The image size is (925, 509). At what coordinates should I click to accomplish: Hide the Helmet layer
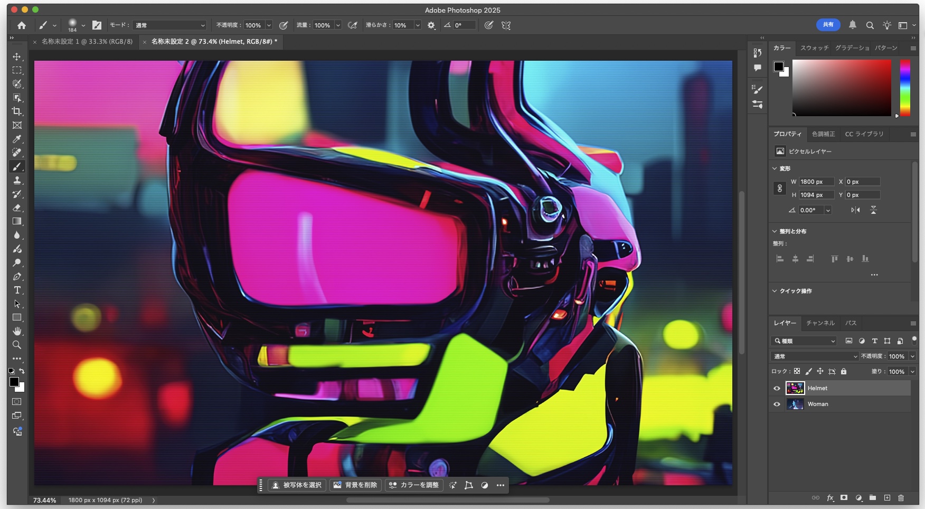tap(777, 388)
